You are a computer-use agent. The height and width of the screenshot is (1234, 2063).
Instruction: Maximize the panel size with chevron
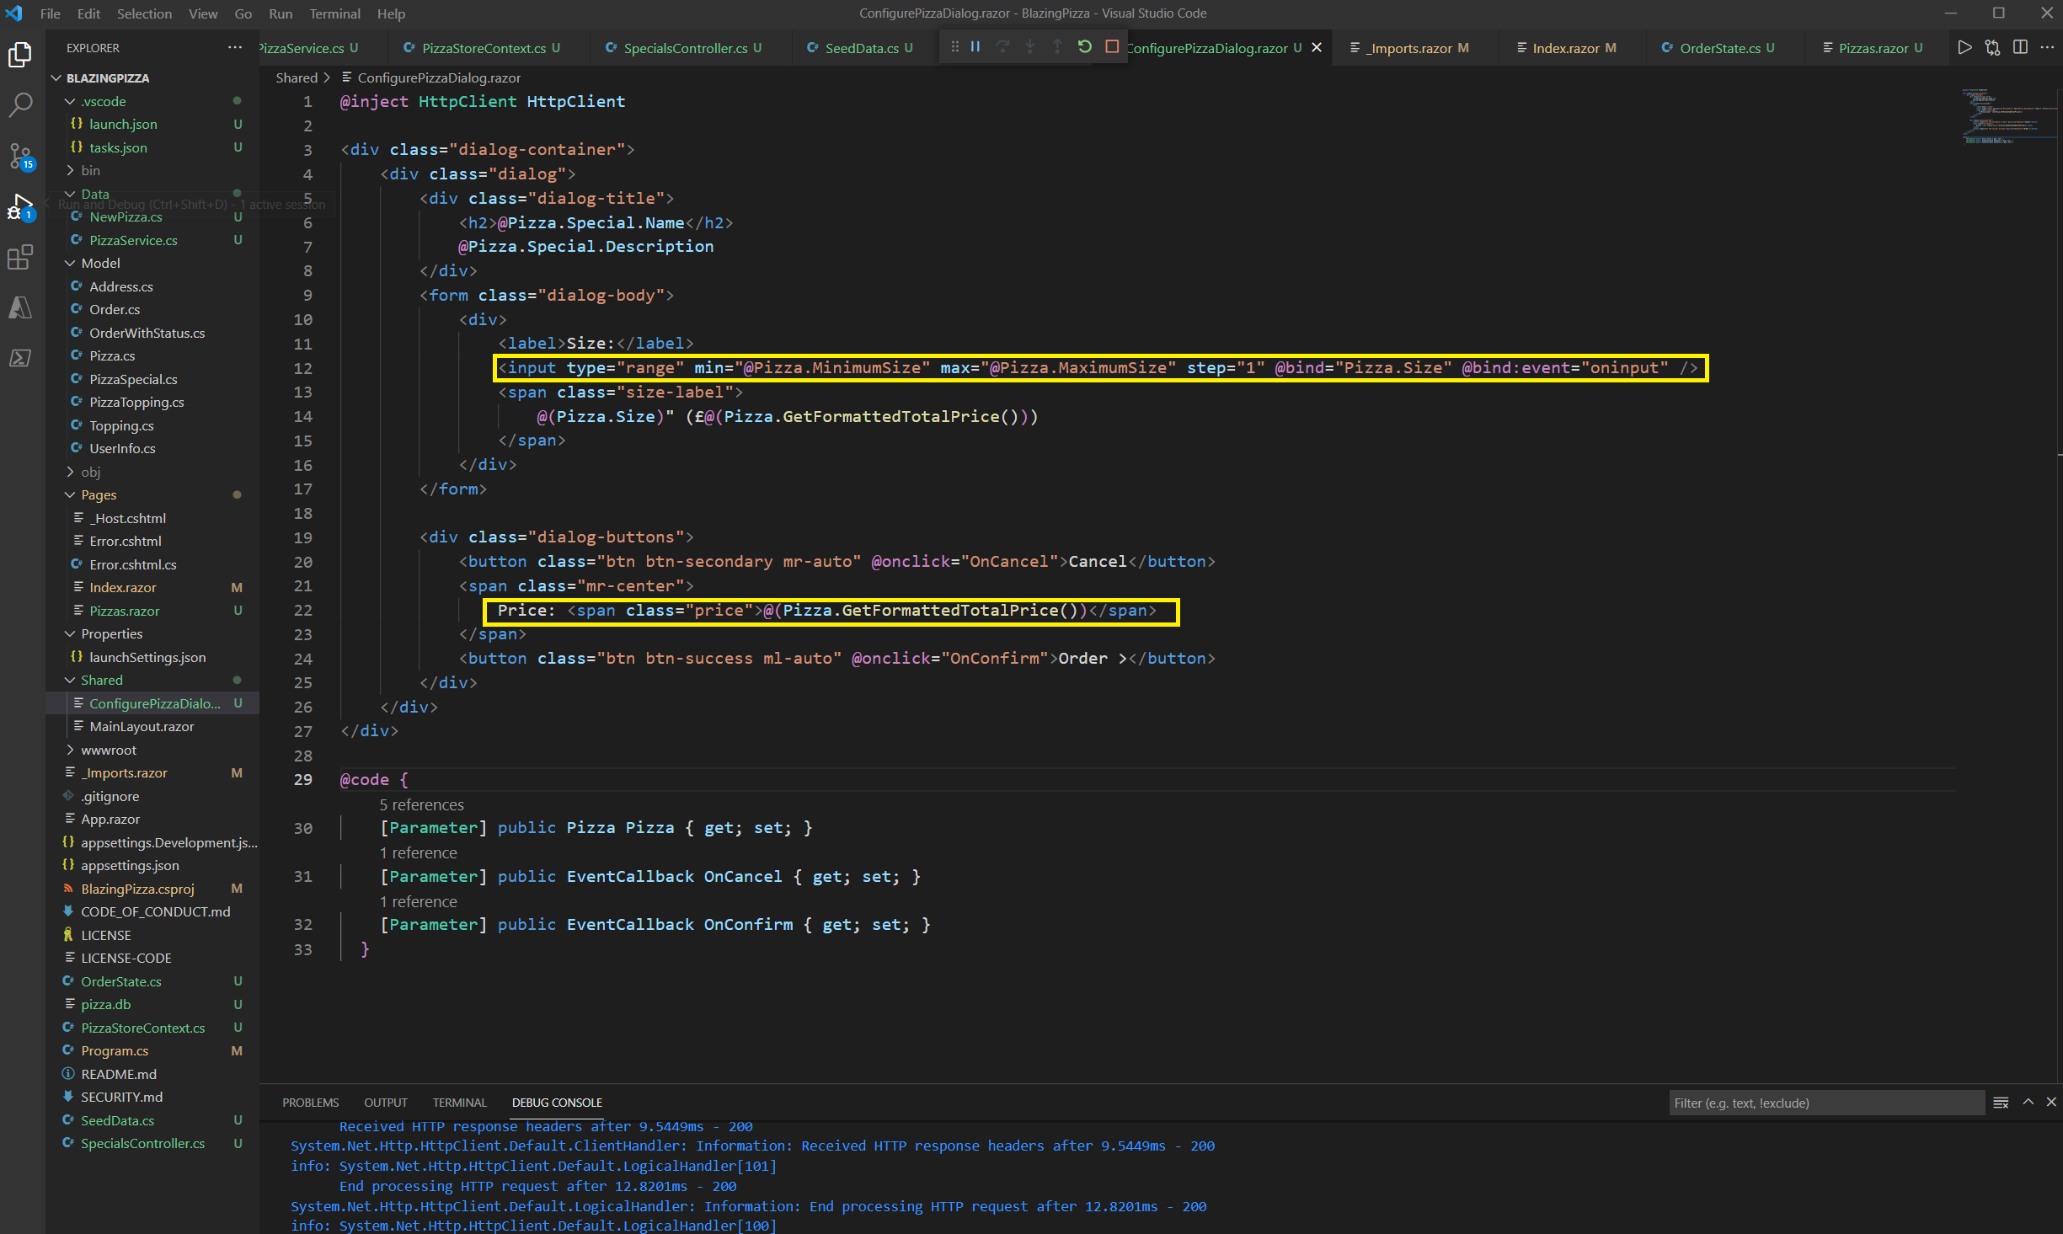(x=2028, y=1103)
